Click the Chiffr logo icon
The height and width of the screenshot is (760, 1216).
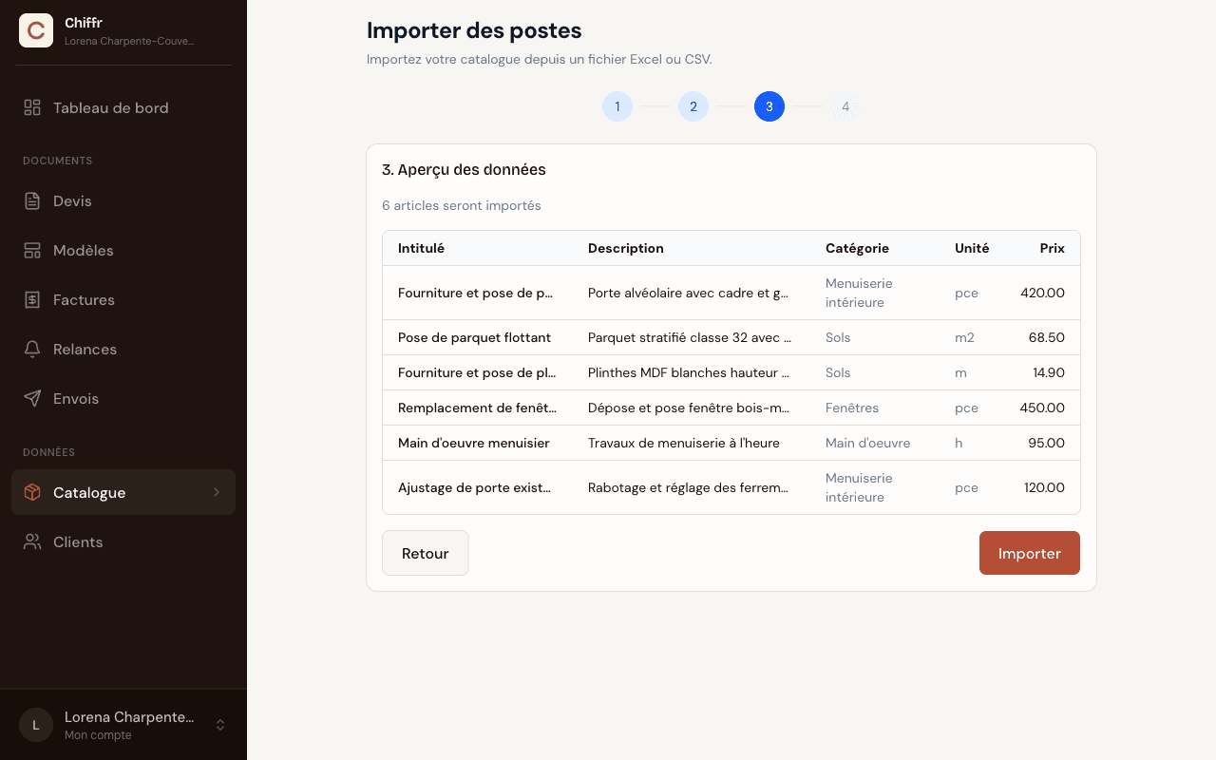point(36,30)
